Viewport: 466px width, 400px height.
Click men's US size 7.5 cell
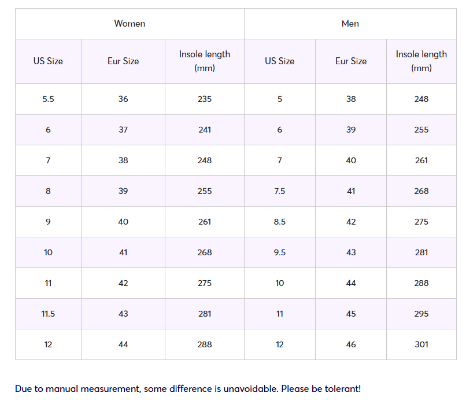tap(280, 191)
